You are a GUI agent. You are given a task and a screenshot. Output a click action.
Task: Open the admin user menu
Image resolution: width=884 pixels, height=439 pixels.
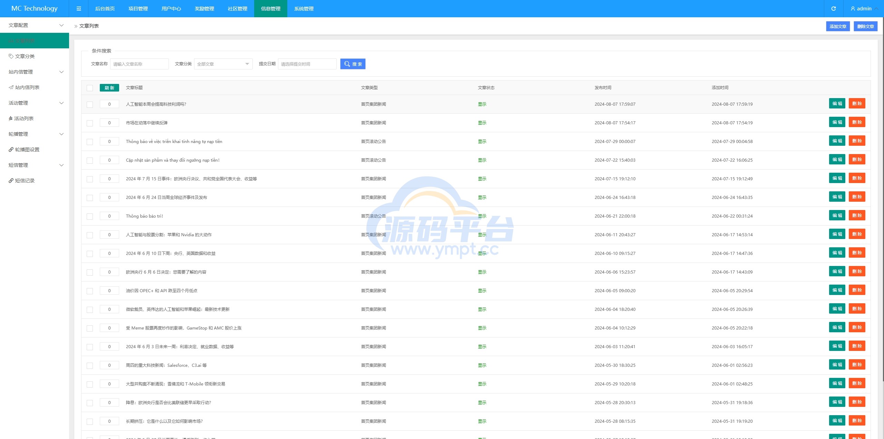(x=864, y=9)
